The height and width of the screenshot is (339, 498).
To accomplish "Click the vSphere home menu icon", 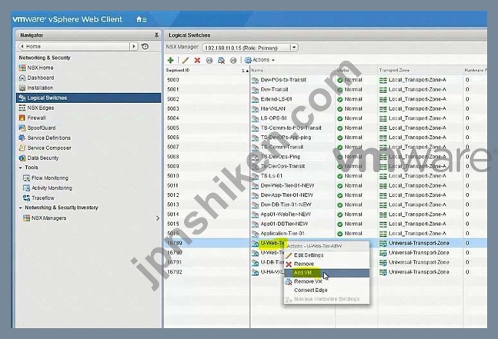I will coord(142,20).
